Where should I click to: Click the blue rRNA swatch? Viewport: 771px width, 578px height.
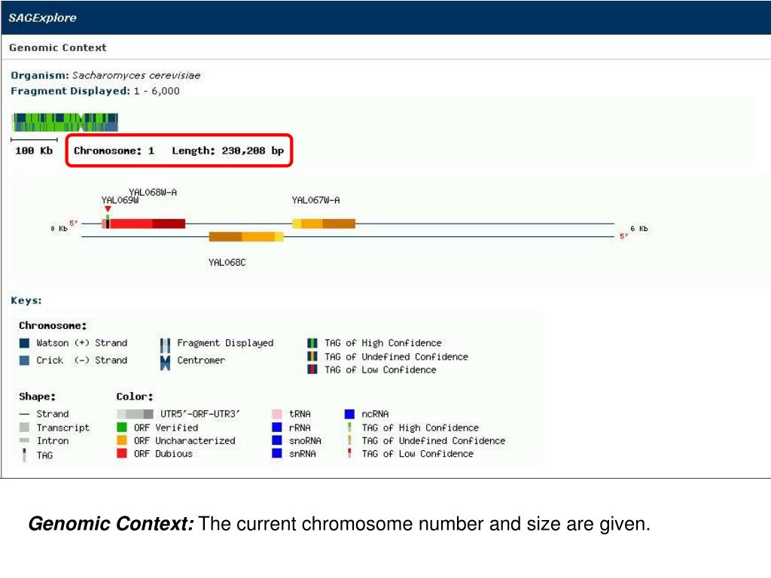(x=277, y=427)
